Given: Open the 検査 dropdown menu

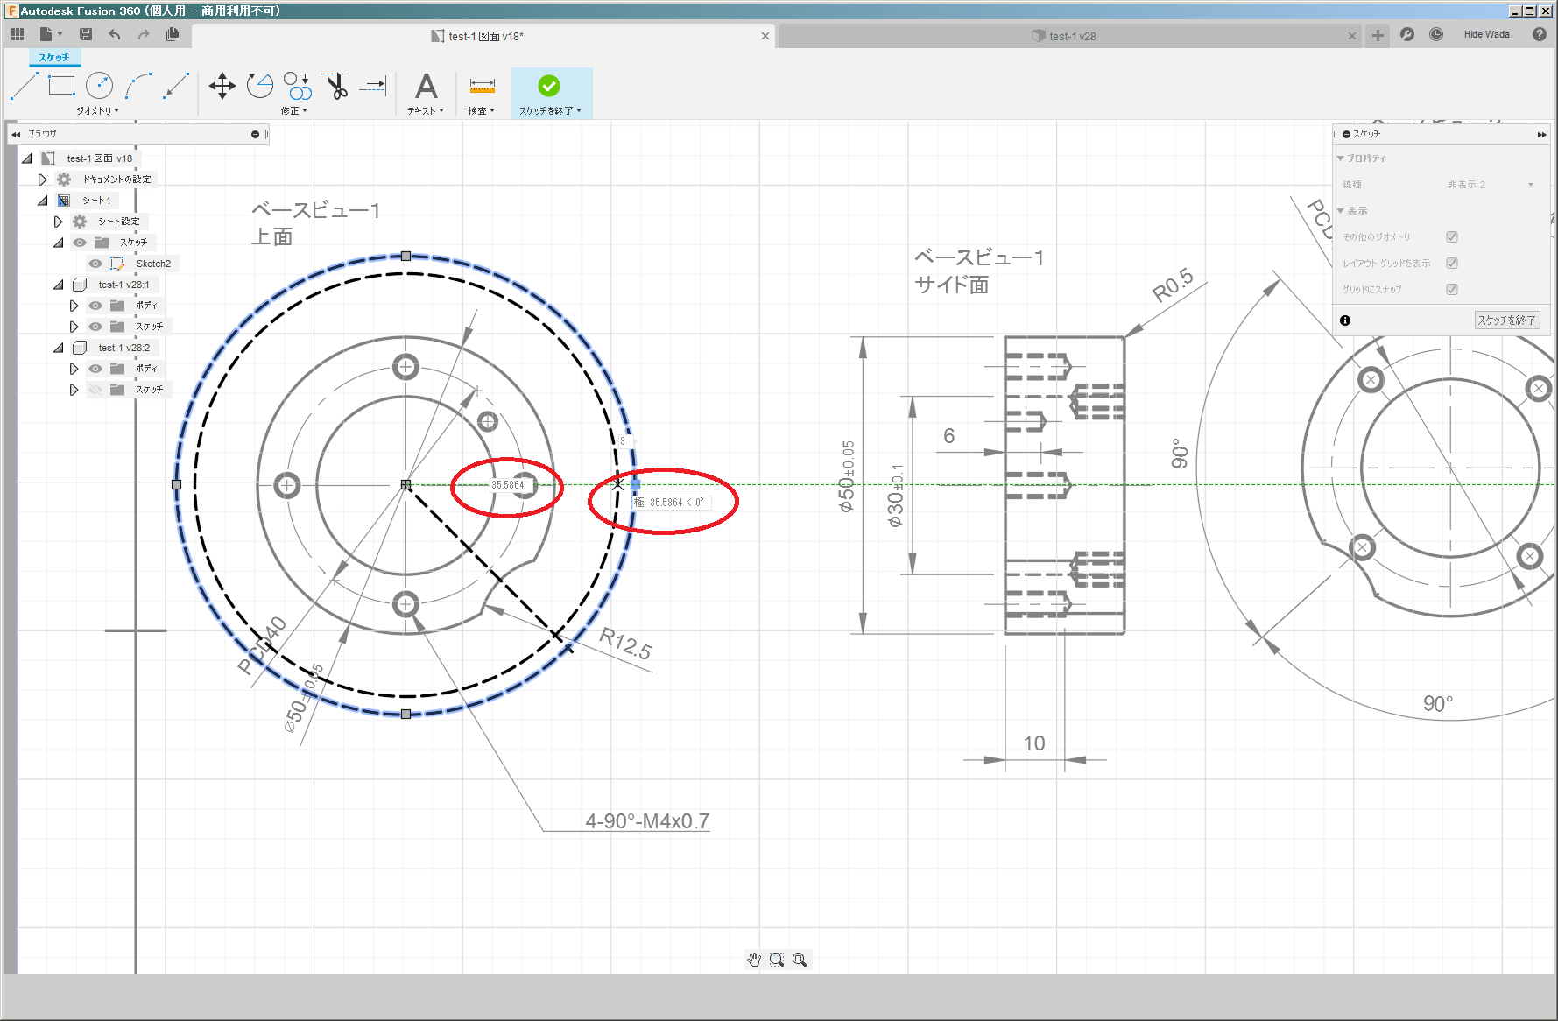Looking at the screenshot, I should (x=481, y=111).
